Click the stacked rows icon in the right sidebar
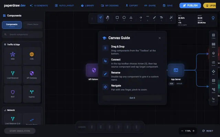The image size is (220, 137). [x=213, y=36]
